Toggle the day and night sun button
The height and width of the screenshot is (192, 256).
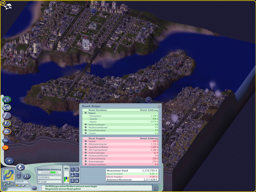point(9,161)
